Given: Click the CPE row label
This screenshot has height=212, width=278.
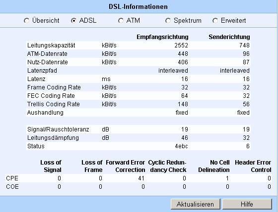Looking at the screenshot, I should point(12,178).
